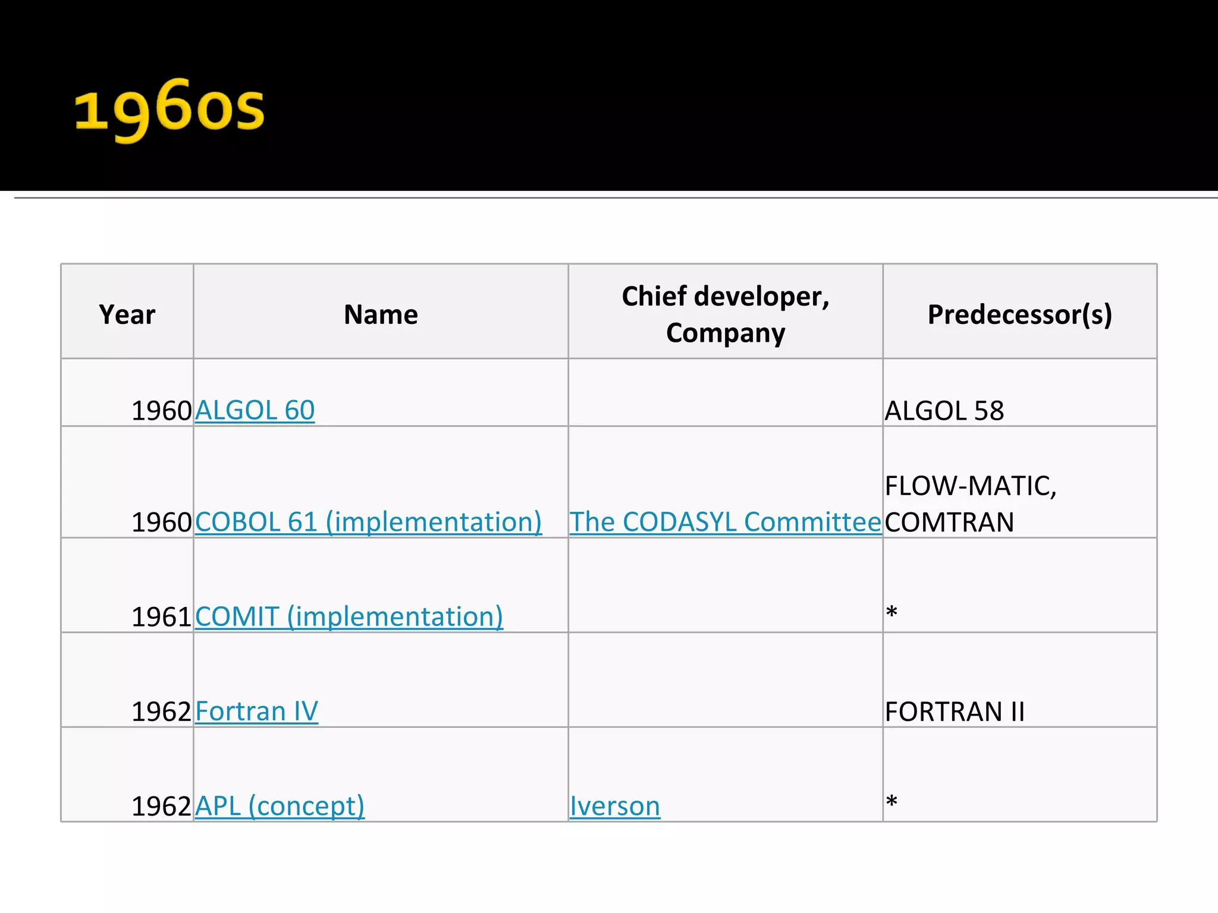Click the asterisk in COMIT row

click(891, 612)
